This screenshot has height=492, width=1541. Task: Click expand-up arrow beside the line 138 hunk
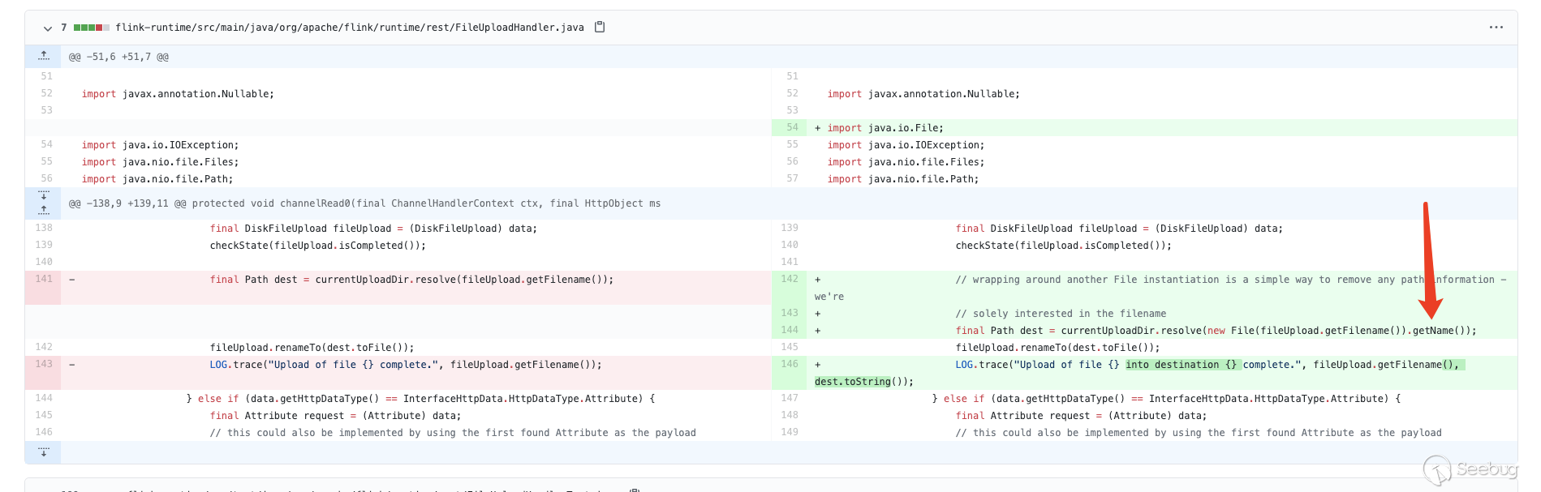pyautogui.click(x=44, y=210)
